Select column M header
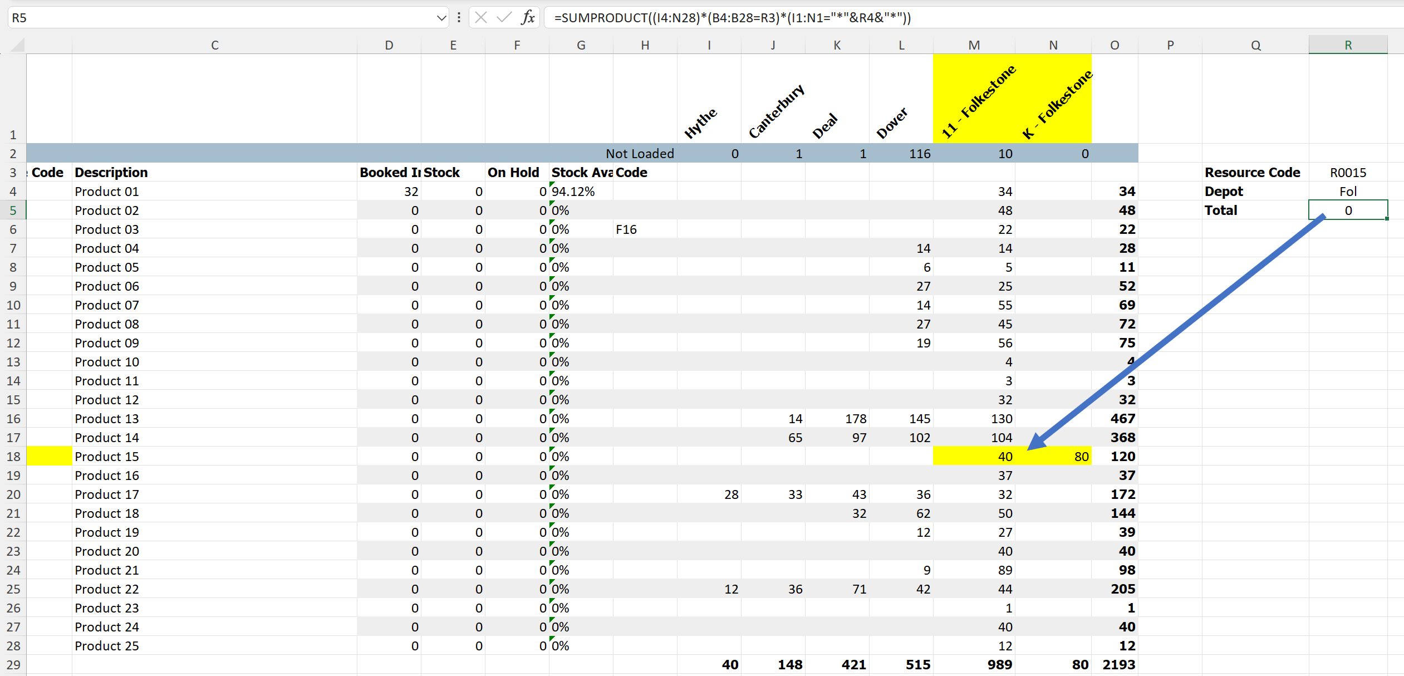 point(974,45)
